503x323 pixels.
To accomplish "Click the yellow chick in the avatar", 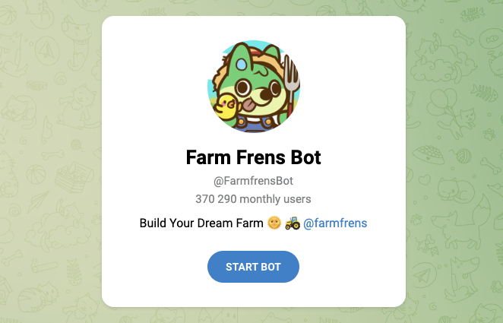I will point(226,106).
